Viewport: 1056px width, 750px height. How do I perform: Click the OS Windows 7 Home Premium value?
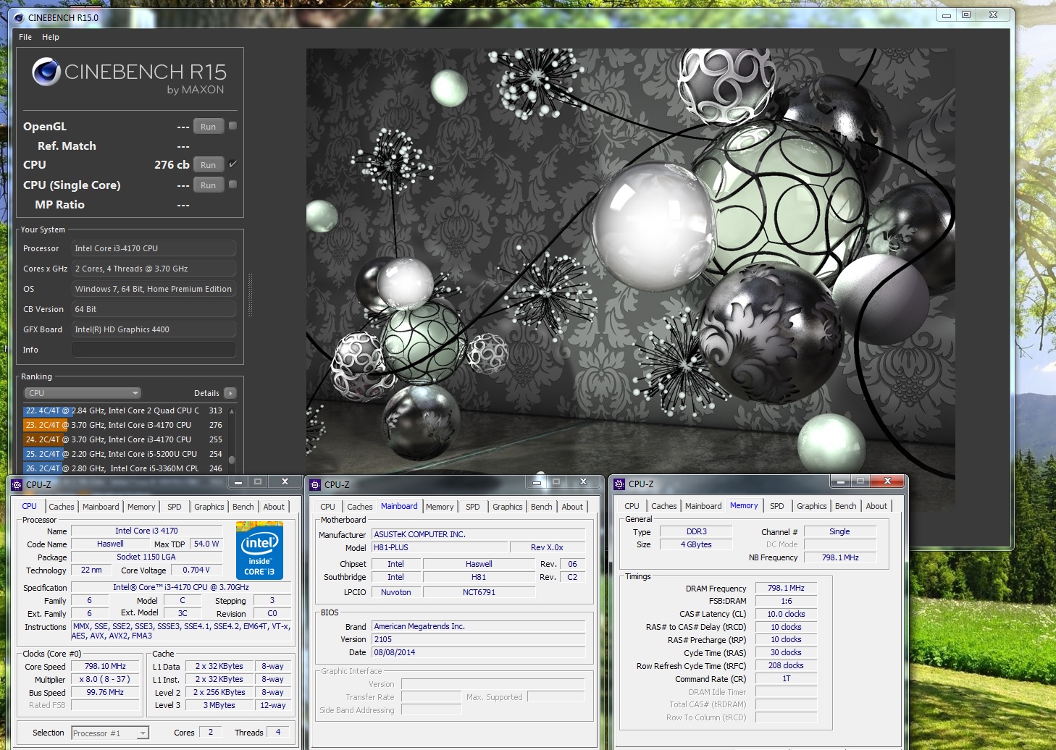coord(154,289)
